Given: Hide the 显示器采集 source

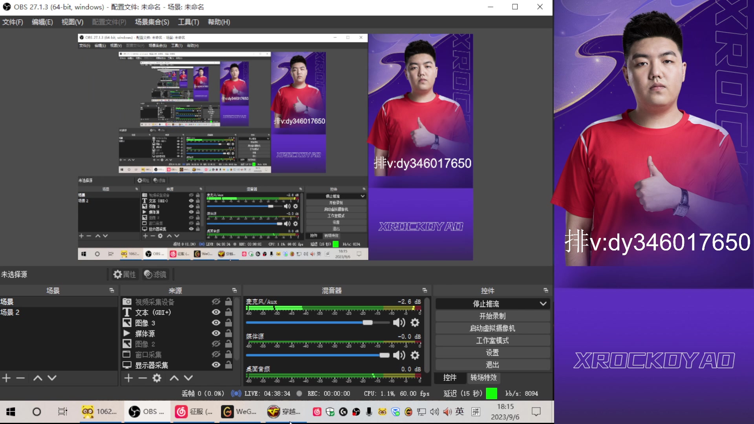Looking at the screenshot, I should pyautogui.click(x=216, y=365).
